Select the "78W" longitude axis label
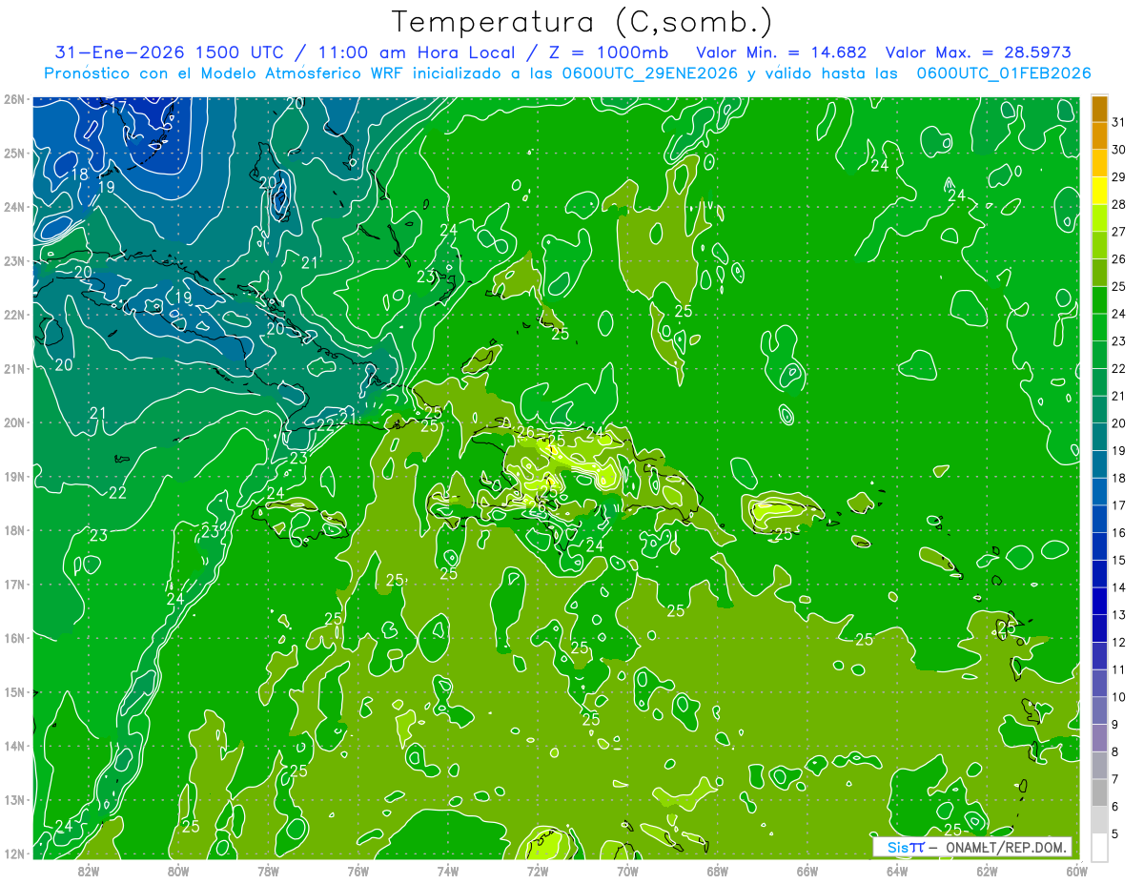Screen dimensions: 1144x884 pyautogui.click(x=268, y=871)
